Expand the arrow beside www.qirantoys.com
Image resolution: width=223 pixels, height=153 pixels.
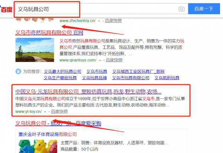coord(100,61)
